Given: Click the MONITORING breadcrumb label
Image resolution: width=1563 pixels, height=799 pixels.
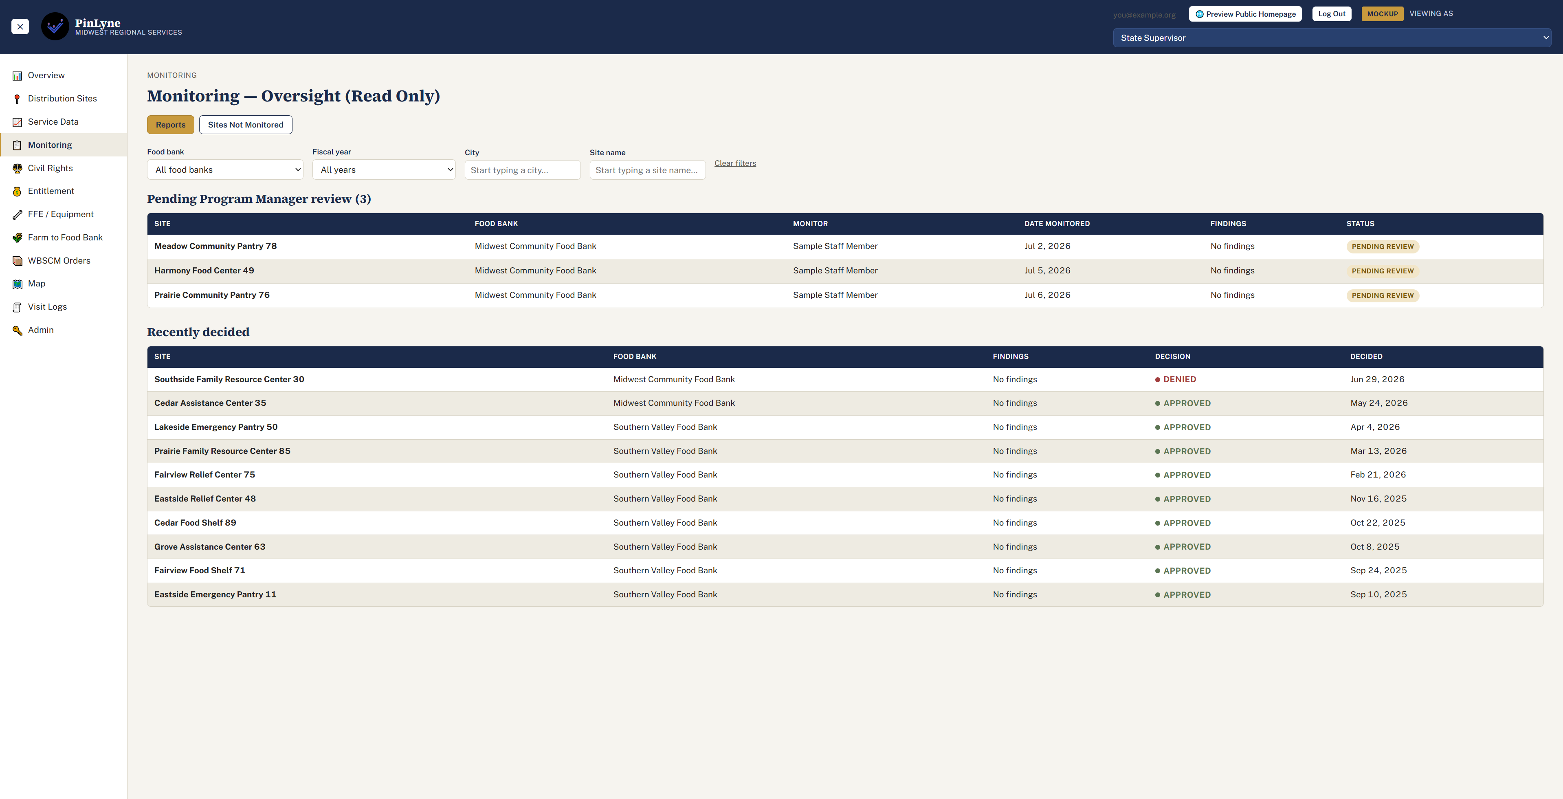Looking at the screenshot, I should coord(172,76).
